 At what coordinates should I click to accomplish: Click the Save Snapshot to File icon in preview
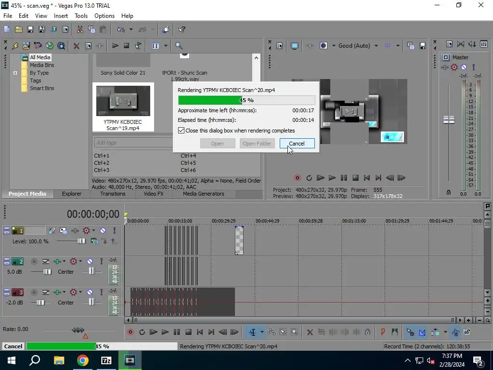(x=423, y=46)
